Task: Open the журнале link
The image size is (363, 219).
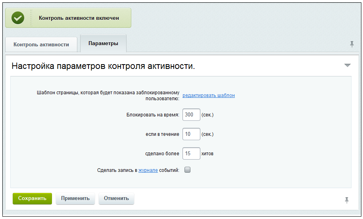Action: [148, 170]
